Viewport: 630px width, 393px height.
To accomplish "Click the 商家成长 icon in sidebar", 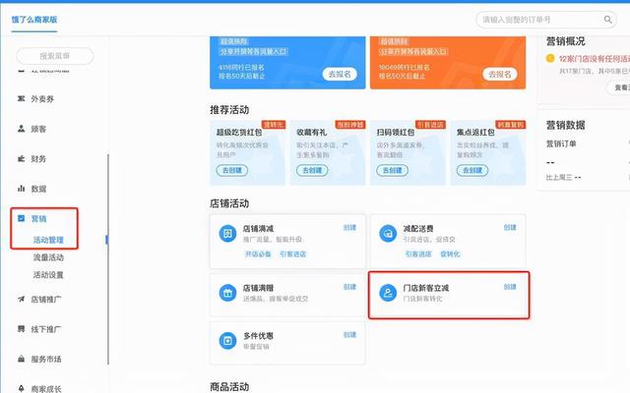I will [x=22, y=388].
